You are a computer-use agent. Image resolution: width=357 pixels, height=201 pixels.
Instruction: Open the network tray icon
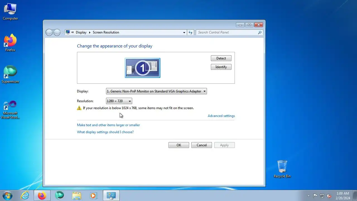(322, 196)
